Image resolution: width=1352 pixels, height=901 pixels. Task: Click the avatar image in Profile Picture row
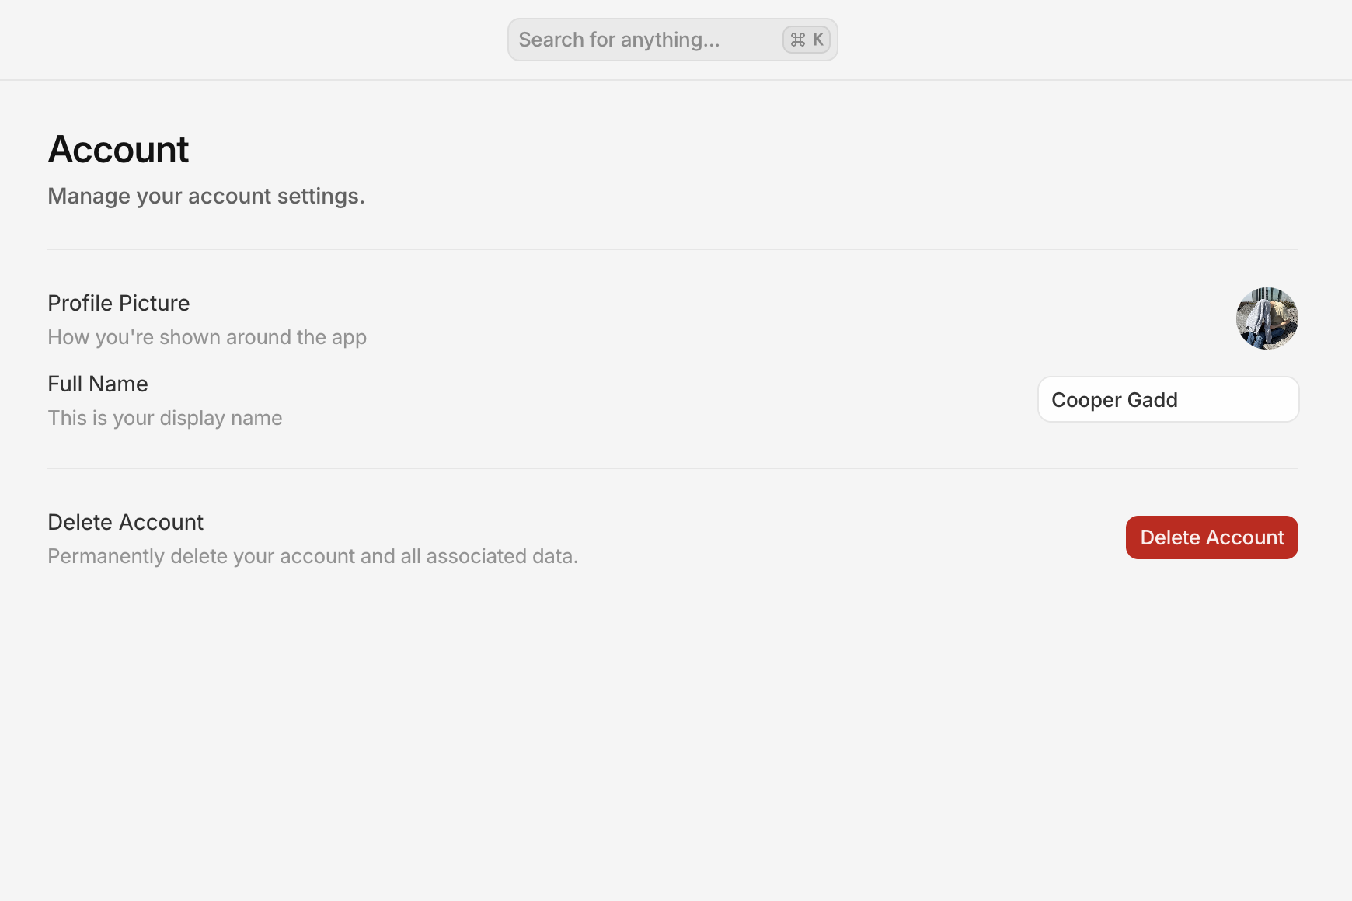click(x=1267, y=318)
